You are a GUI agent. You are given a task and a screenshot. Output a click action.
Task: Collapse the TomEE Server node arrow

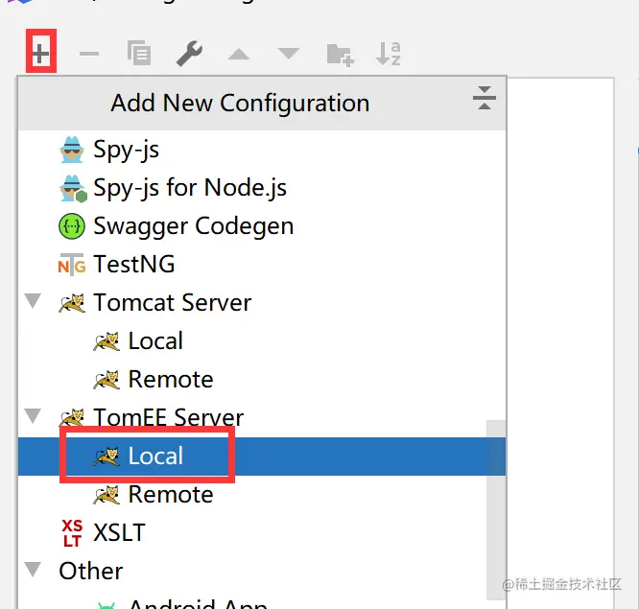[33, 416]
